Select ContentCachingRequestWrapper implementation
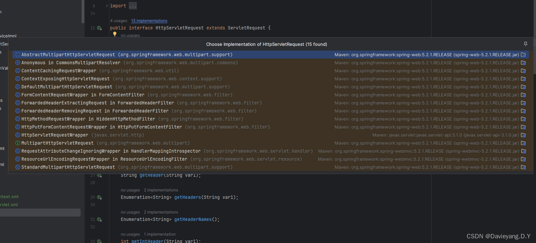Screen dimensions: 536x243 coord(271,71)
